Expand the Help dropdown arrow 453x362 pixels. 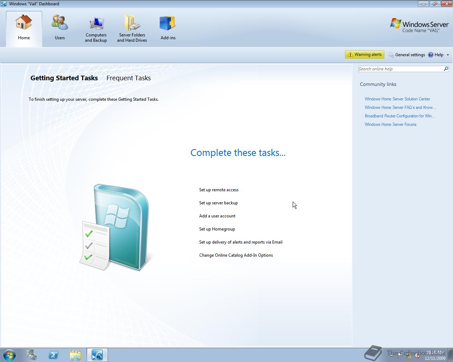(448, 55)
